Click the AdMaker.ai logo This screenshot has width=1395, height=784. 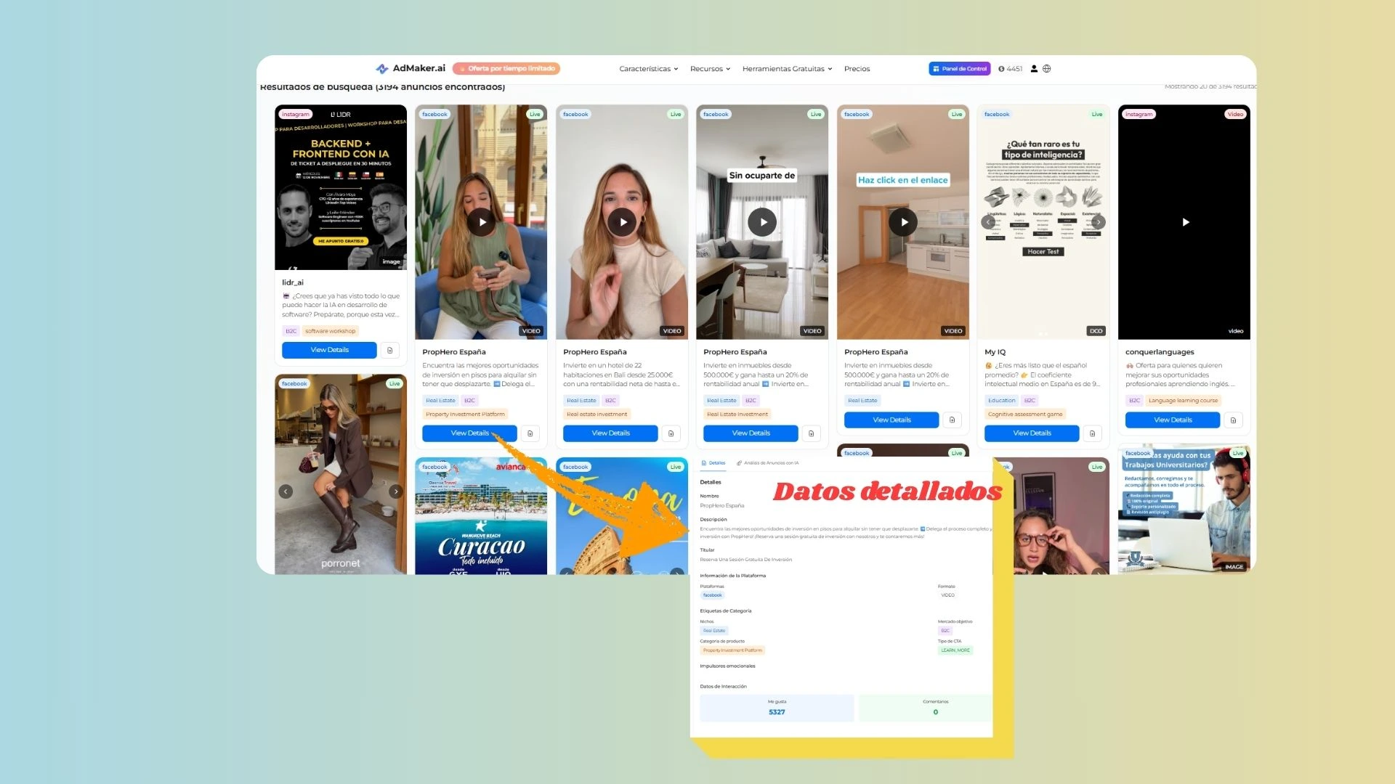click(x=411, y=68)
